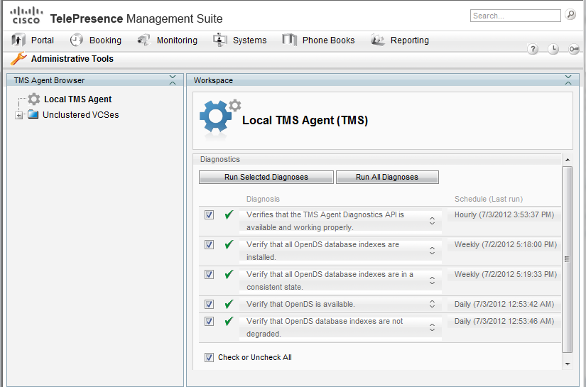
Task: Click the workspace scrollbar thumb
Action: [568, 259]
